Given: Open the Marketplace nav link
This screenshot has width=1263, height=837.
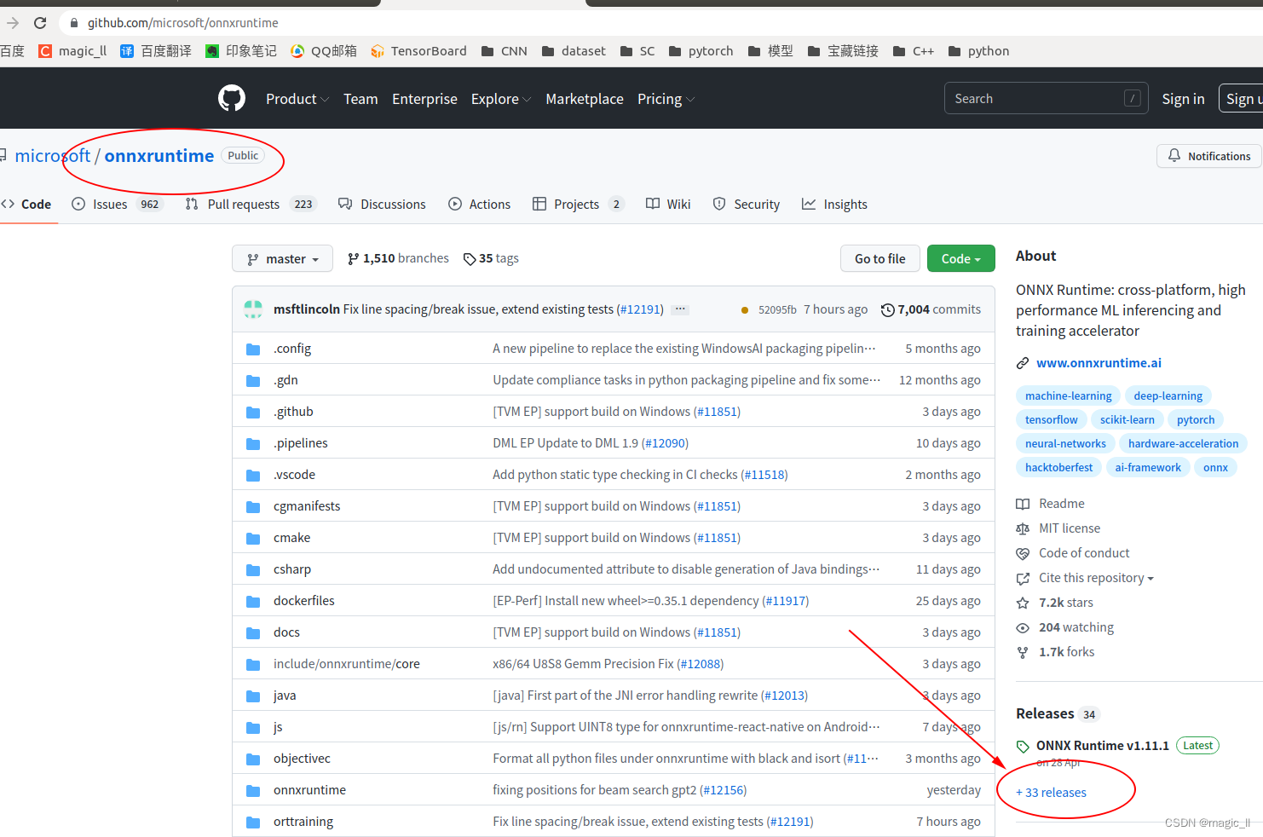Looking at the screenshot, I should click(585, 99).
